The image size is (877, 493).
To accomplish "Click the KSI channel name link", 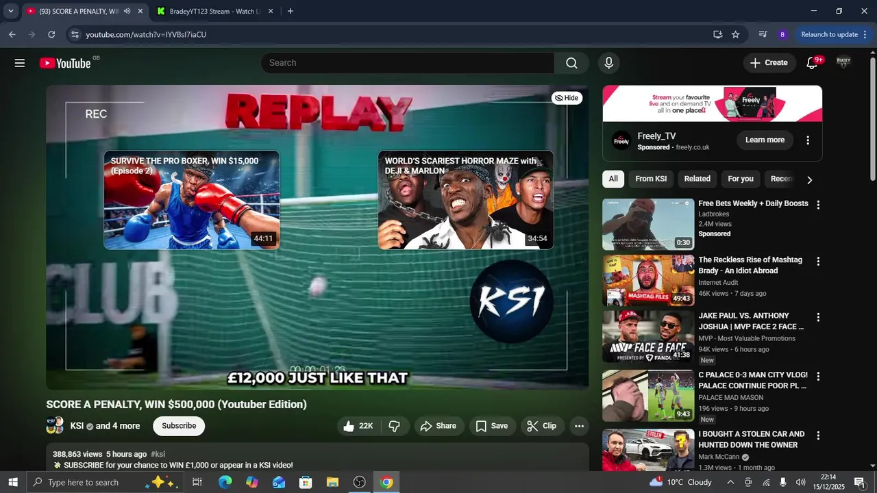I will [77, 426].
